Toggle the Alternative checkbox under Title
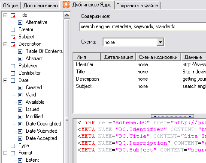Image resolution: width=206 pixels, height=163 pixels. [x=20, y=23]
